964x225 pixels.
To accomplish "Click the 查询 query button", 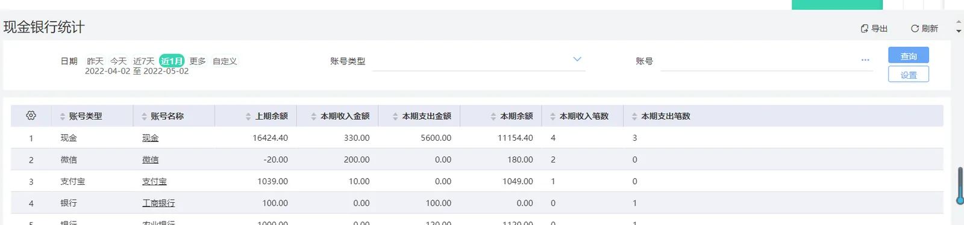I will click(909, 55).
